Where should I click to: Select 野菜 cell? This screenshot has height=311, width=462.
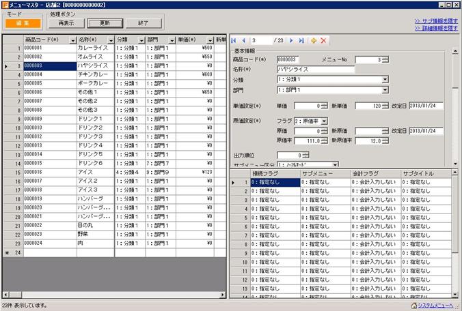(96, 235)
